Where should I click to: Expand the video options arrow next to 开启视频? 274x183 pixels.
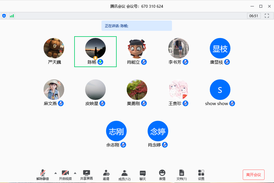[75, 173]
